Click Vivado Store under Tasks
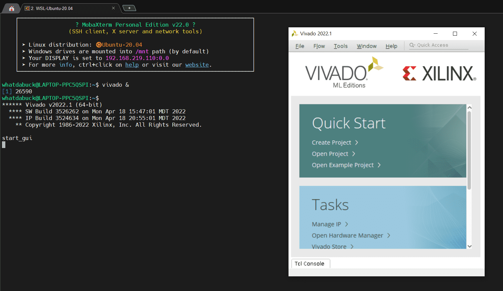 (329, 246)
